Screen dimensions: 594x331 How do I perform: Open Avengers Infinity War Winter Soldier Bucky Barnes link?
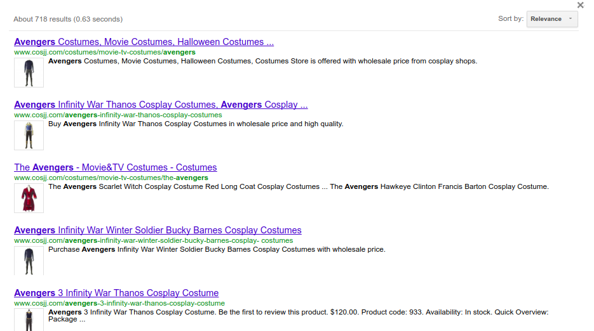[158, 230]
